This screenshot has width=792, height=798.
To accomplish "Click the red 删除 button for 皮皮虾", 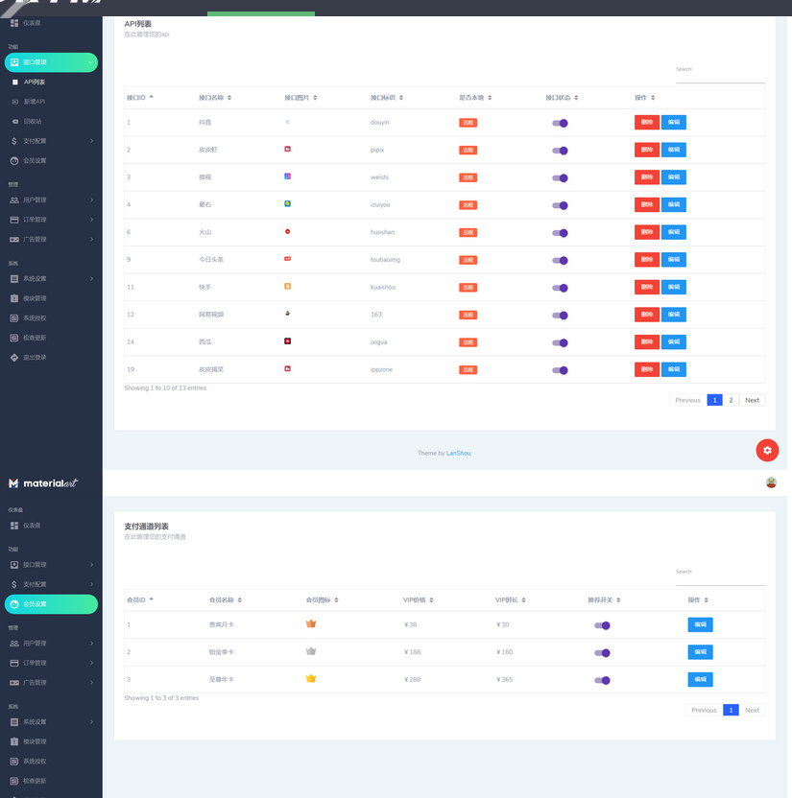I will coord(646,150).
